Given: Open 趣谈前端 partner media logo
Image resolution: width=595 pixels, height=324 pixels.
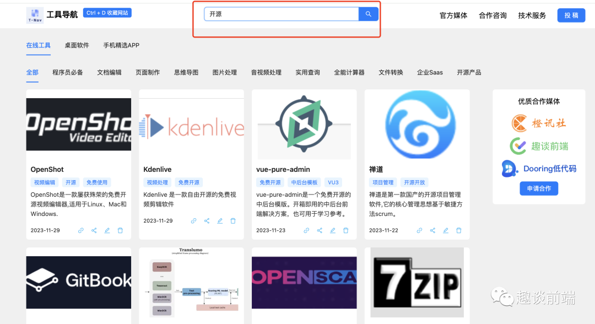Looking at the screenshot, I should tap(539, 146).
